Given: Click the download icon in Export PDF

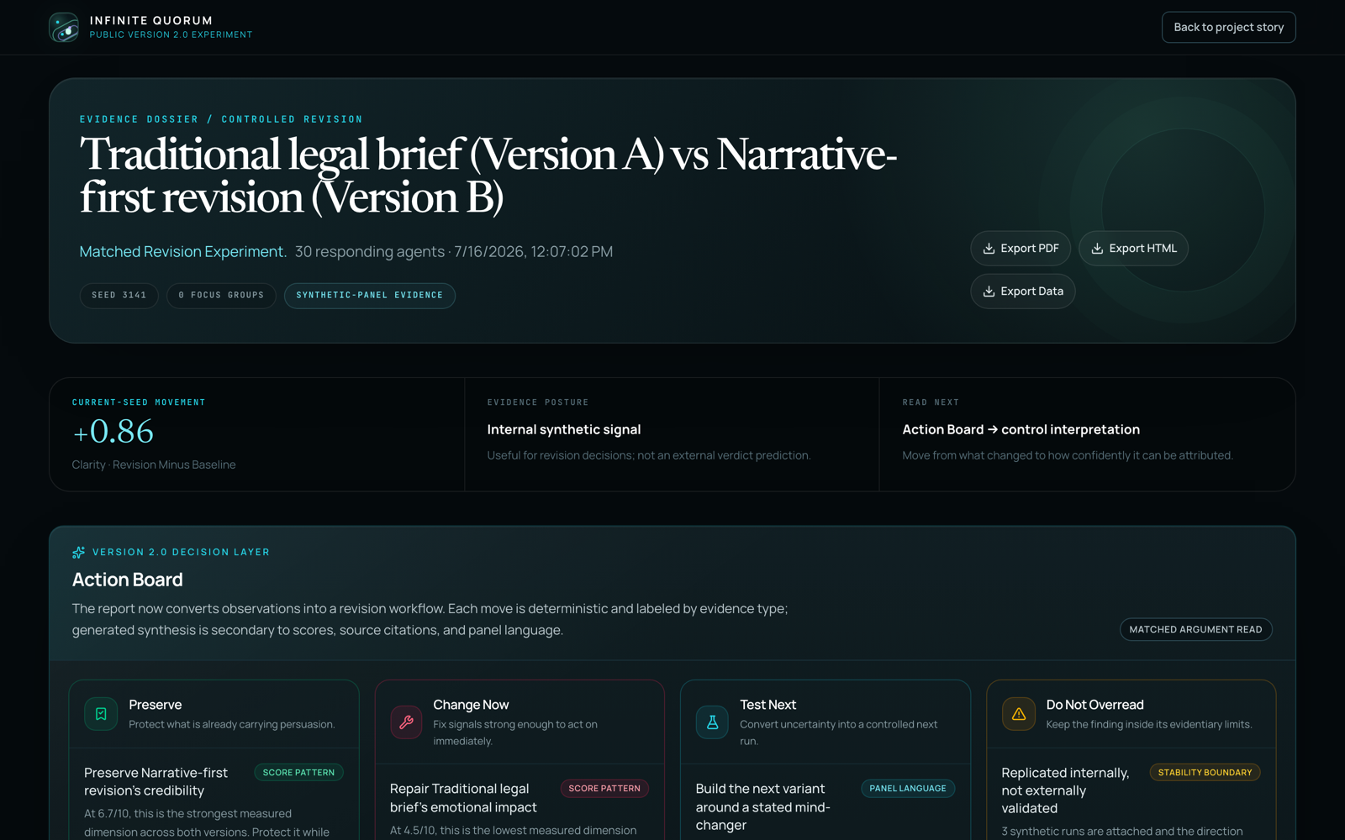Looking at the screenshot, I should [989, 249].
